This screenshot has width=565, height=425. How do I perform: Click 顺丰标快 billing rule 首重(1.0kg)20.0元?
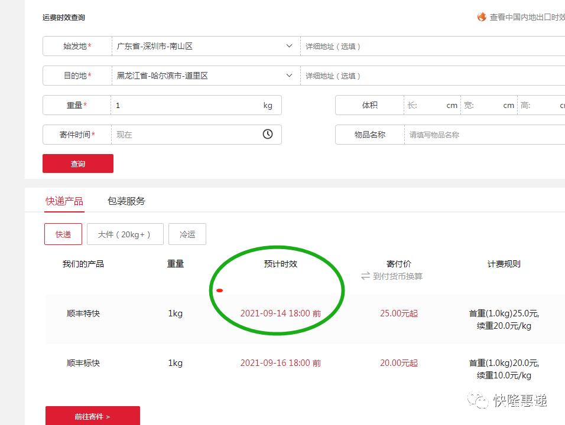[x=504, y=363]
